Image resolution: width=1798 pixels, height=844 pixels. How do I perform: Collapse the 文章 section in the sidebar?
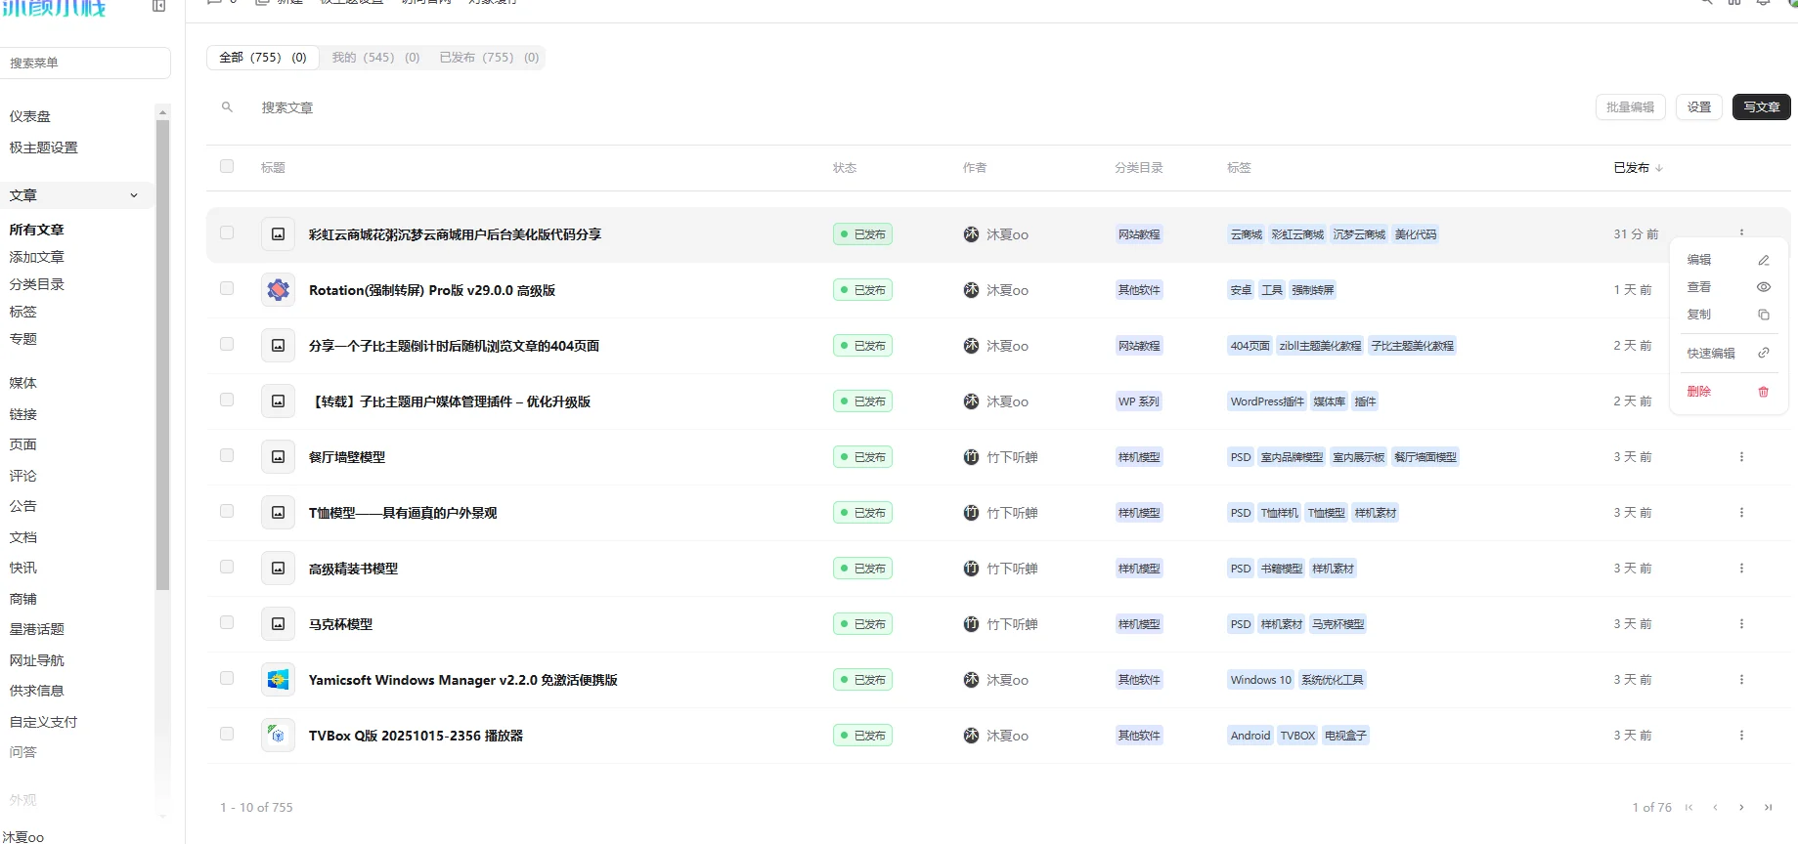pyautogui.click(x=134, y=195)
